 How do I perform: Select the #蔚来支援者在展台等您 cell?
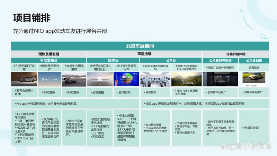click(155, 68)
